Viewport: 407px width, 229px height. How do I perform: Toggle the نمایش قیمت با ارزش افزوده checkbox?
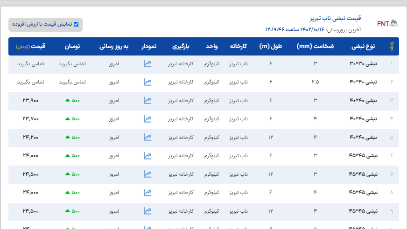click(76, 24)
